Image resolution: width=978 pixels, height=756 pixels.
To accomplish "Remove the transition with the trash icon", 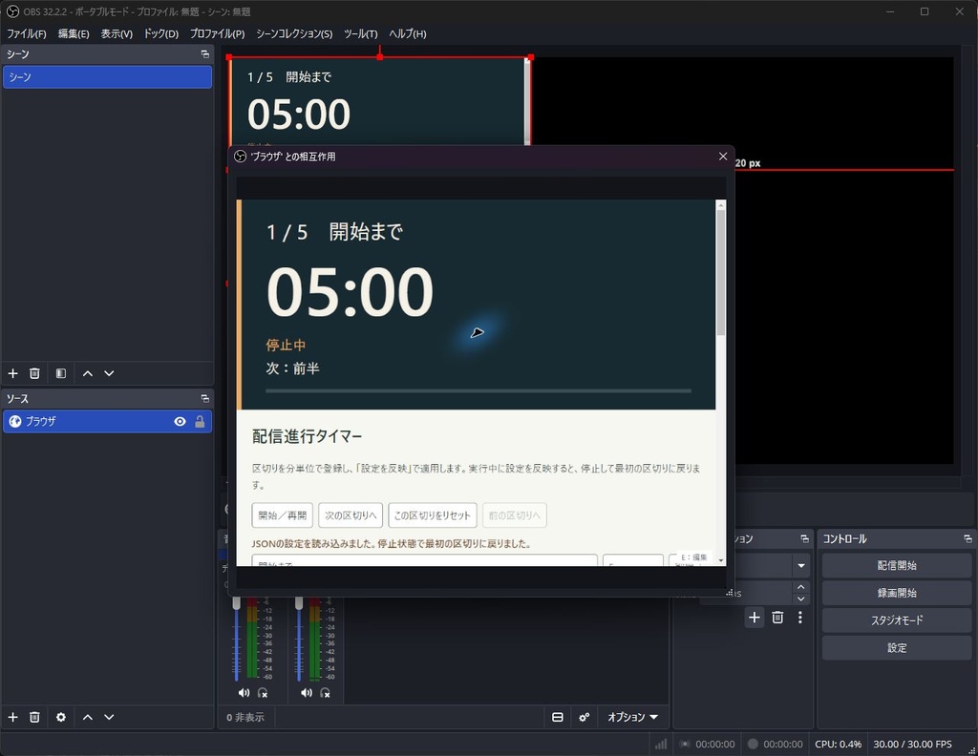I will (x=777, y=618).
